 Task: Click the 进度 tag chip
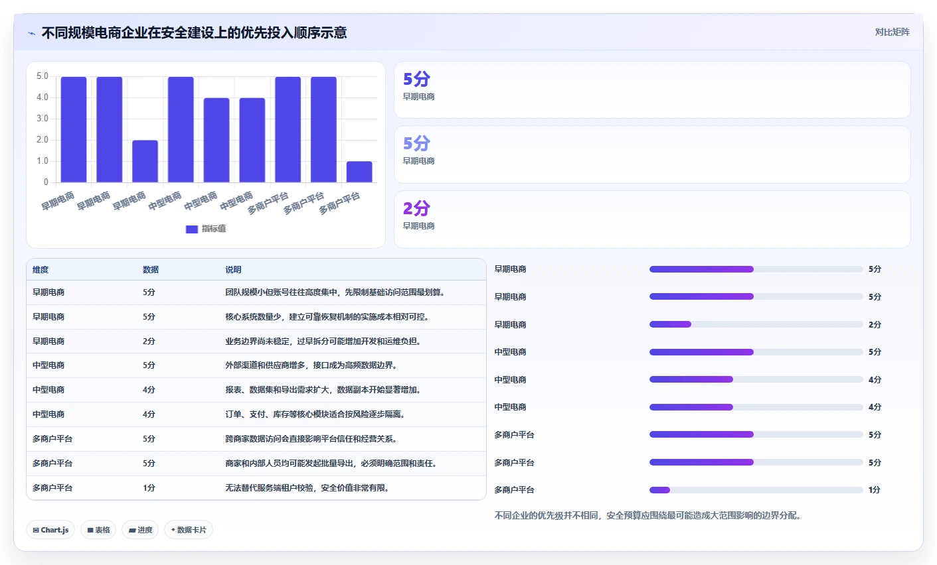click(140, 530)
